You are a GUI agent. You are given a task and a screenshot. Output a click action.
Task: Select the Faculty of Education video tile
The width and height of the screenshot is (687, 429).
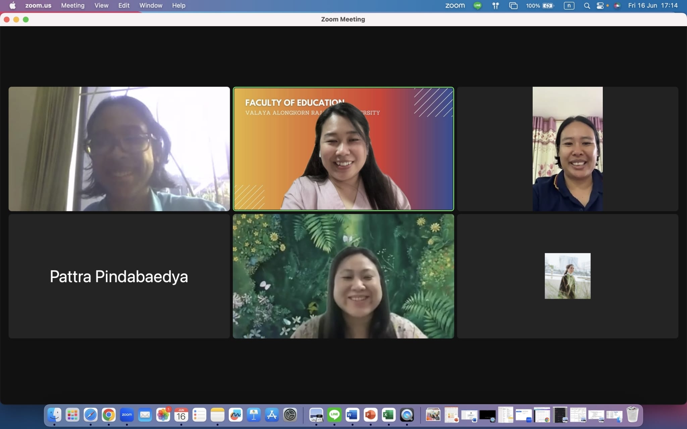click(x=343, y=149)
